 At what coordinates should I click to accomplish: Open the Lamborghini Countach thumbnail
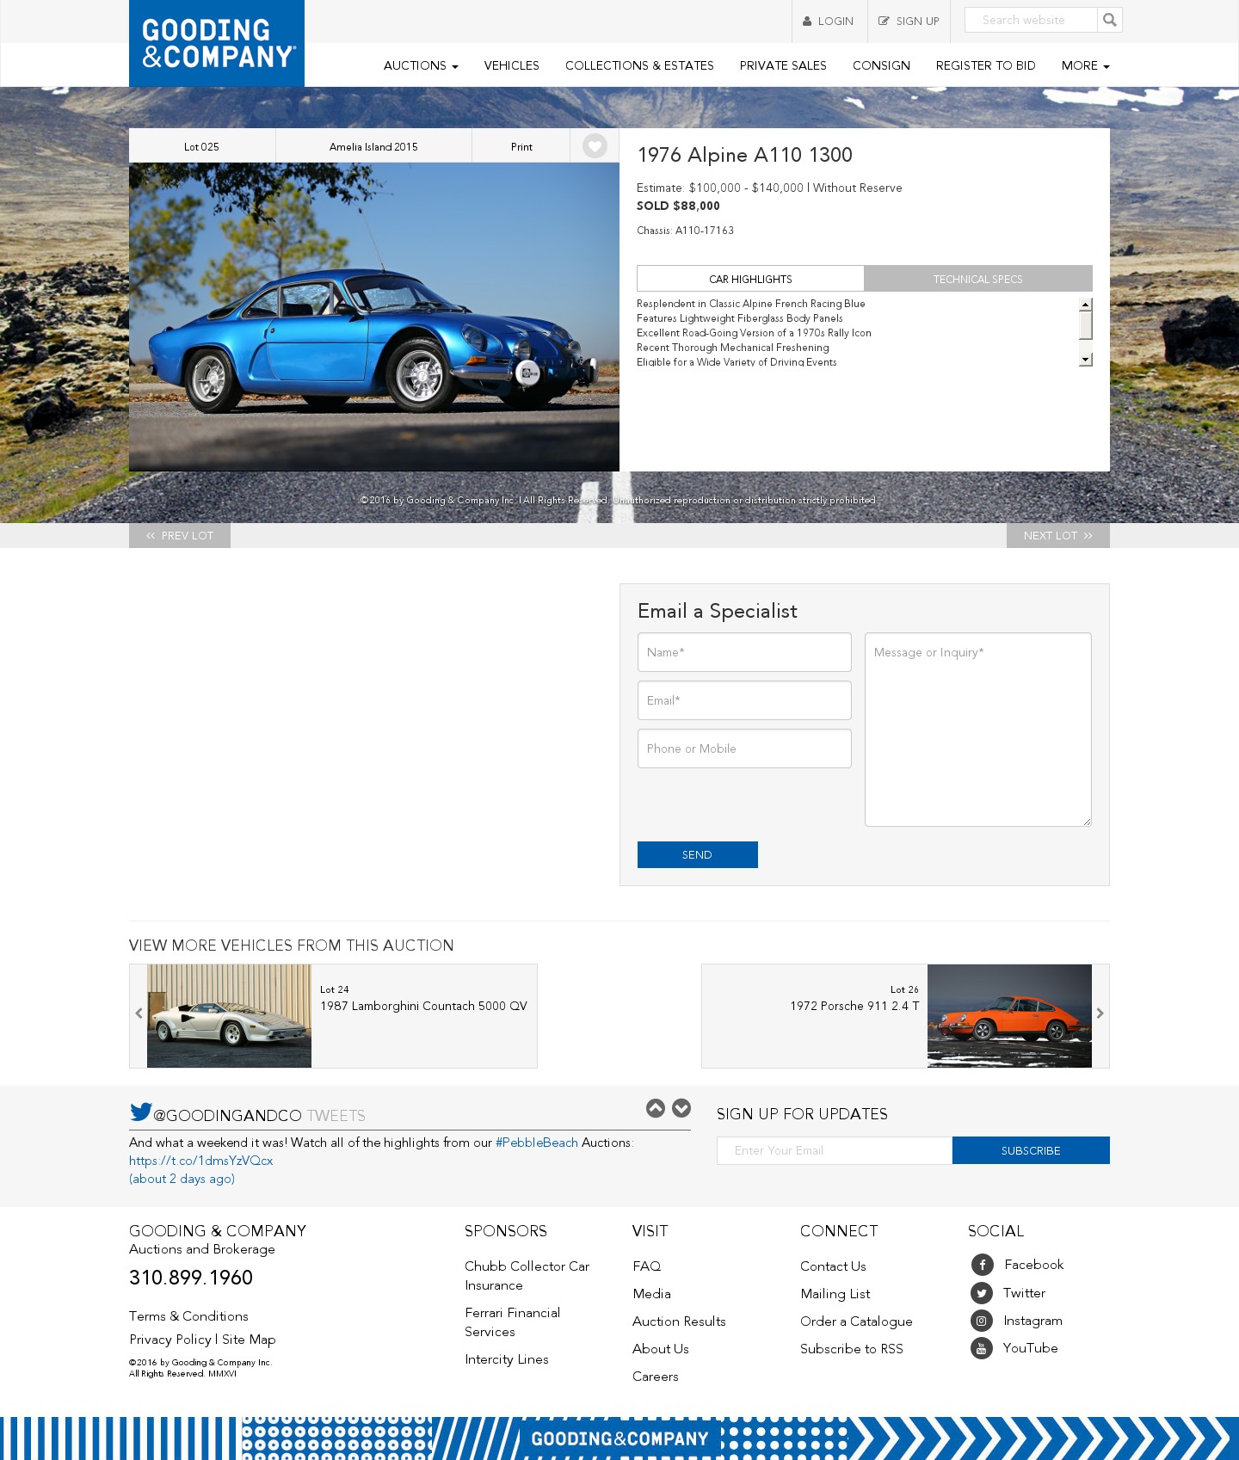click(229, 1016)
